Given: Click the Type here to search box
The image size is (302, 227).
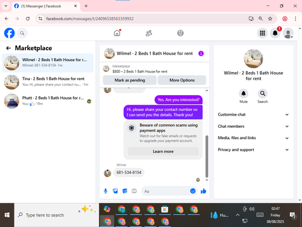Looking at the screenshot, I should [x=57, y=215].
